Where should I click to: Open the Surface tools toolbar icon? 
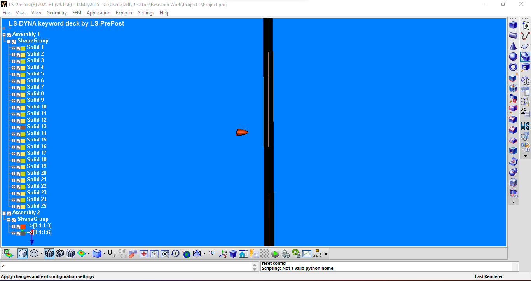tap(525, 46)
